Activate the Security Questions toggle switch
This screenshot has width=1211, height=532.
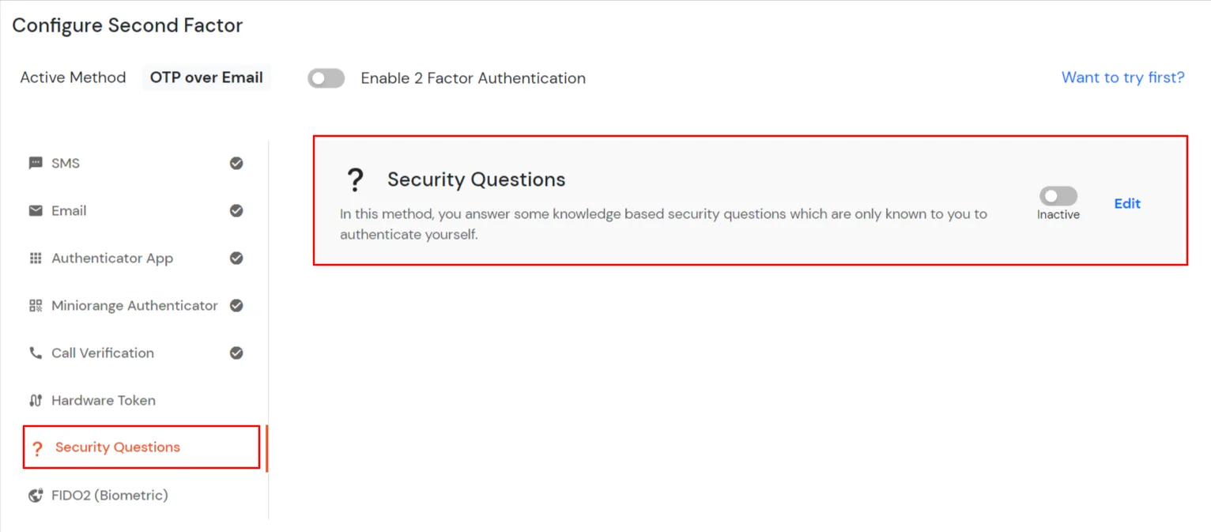[1058, 195]
